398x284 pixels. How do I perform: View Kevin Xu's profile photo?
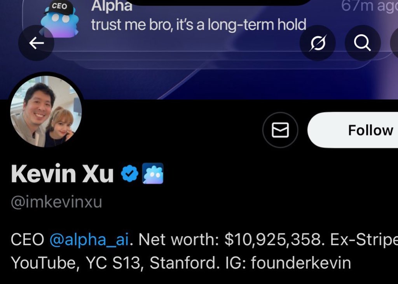pyautogui.click(x=46, y=112)
